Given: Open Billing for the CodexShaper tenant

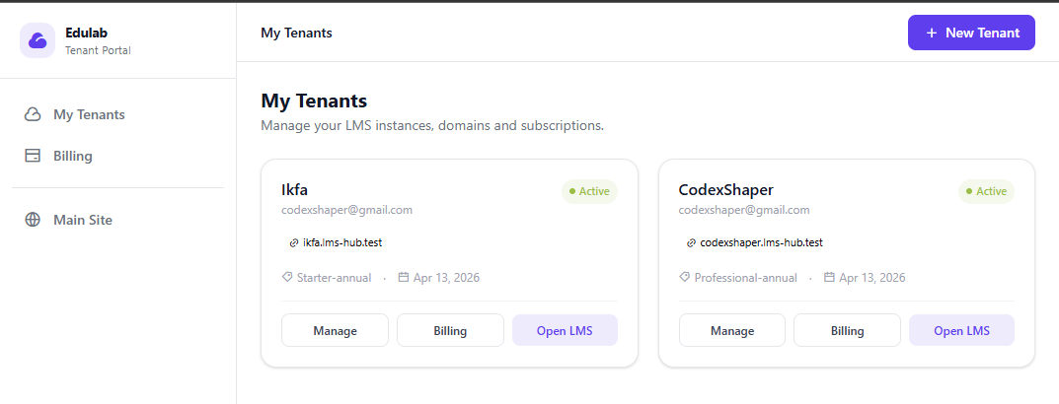Looking at the screenshot, I should coord(847,330).
